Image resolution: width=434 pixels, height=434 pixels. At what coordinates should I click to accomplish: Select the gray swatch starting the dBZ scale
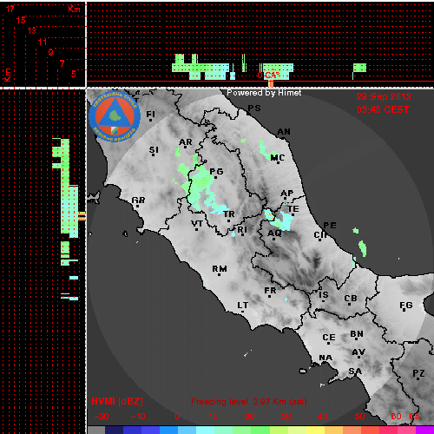pos(96,430)
